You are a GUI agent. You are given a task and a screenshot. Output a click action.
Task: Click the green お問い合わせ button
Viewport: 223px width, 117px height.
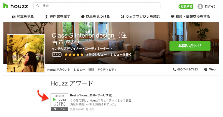(190, 46)
